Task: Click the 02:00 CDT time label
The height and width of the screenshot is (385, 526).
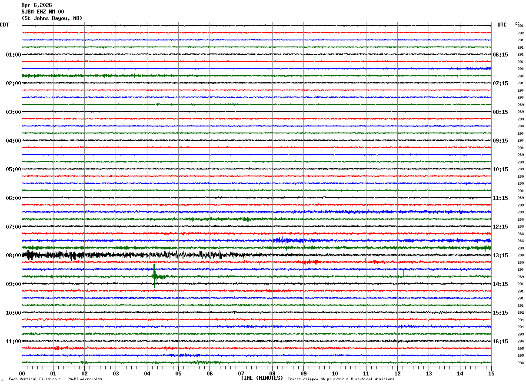Action: tap(13, 83)
